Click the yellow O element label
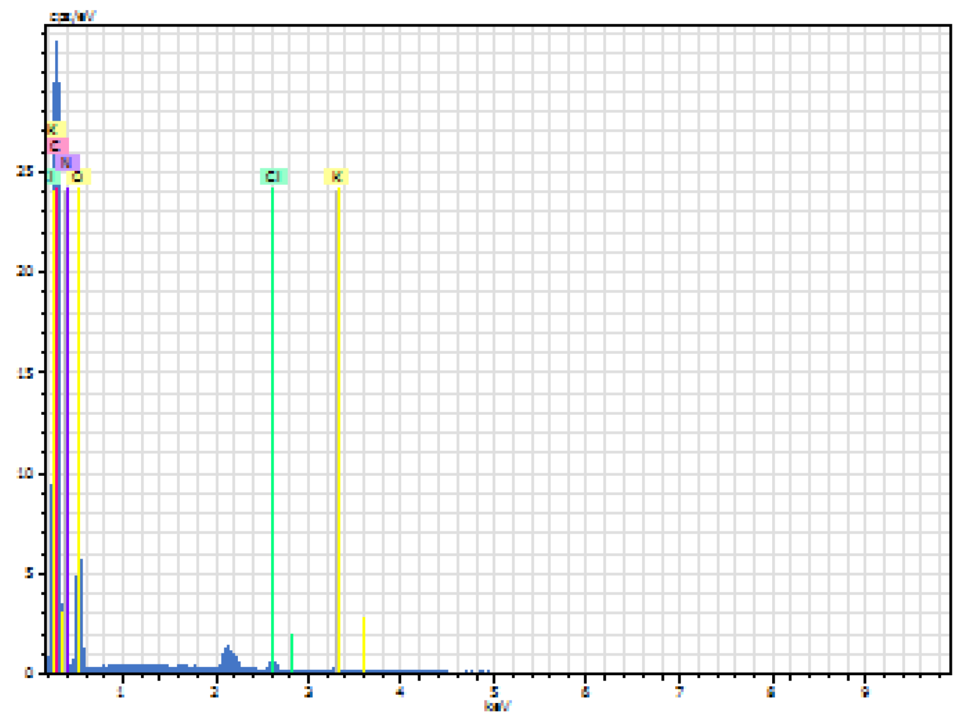Screen dimensions: 970x722 tap(78, 177)
